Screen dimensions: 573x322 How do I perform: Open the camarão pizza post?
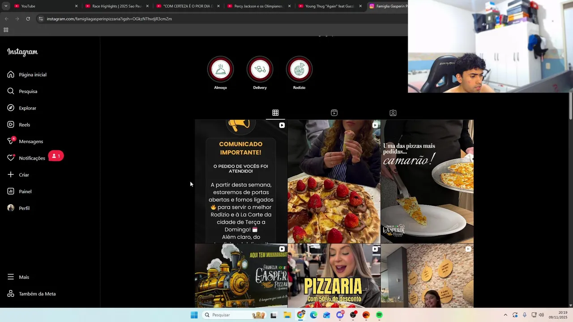tap(427, 181)
